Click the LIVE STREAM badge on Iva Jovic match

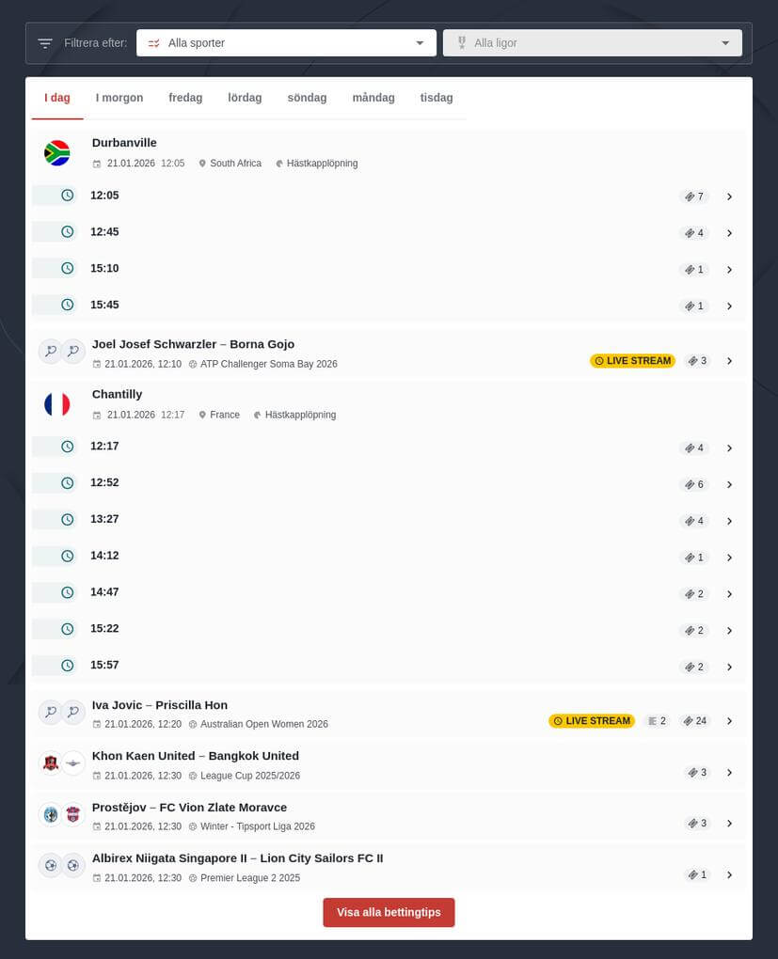[592, 720]
